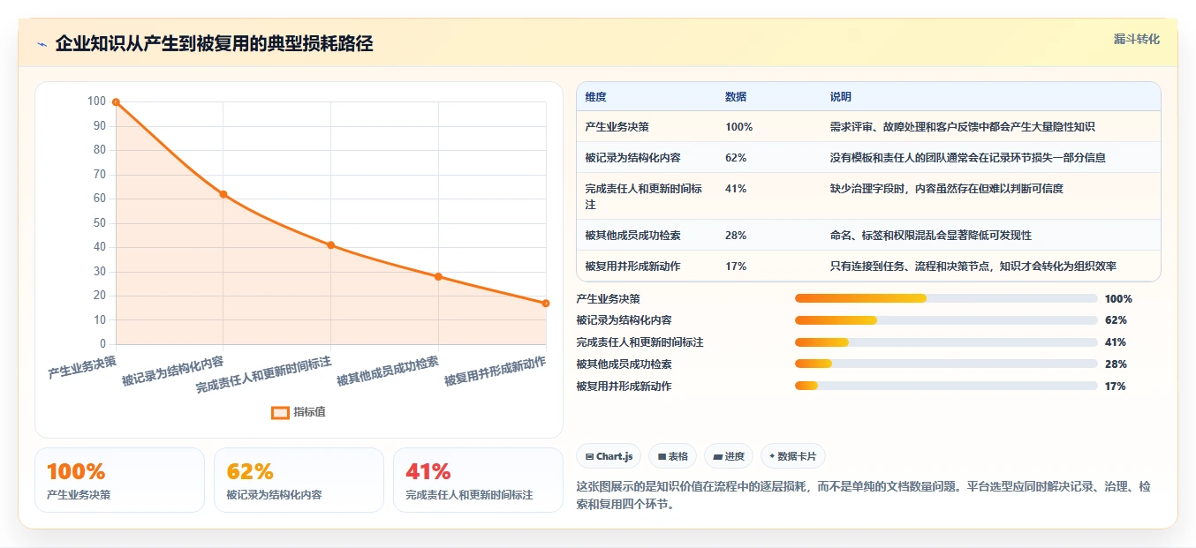Click the 被其他成员成功检索 28% progress bar

(946, 364)
